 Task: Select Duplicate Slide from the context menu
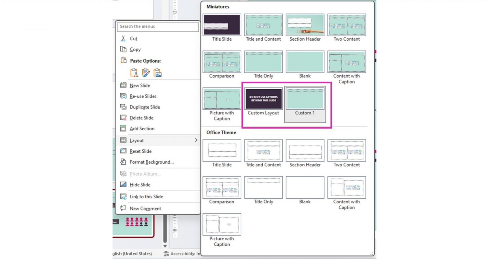145,107
